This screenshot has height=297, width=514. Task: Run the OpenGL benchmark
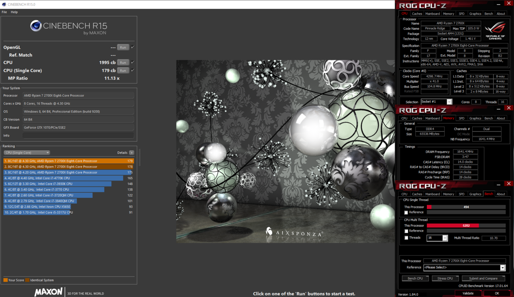[123, 47]
